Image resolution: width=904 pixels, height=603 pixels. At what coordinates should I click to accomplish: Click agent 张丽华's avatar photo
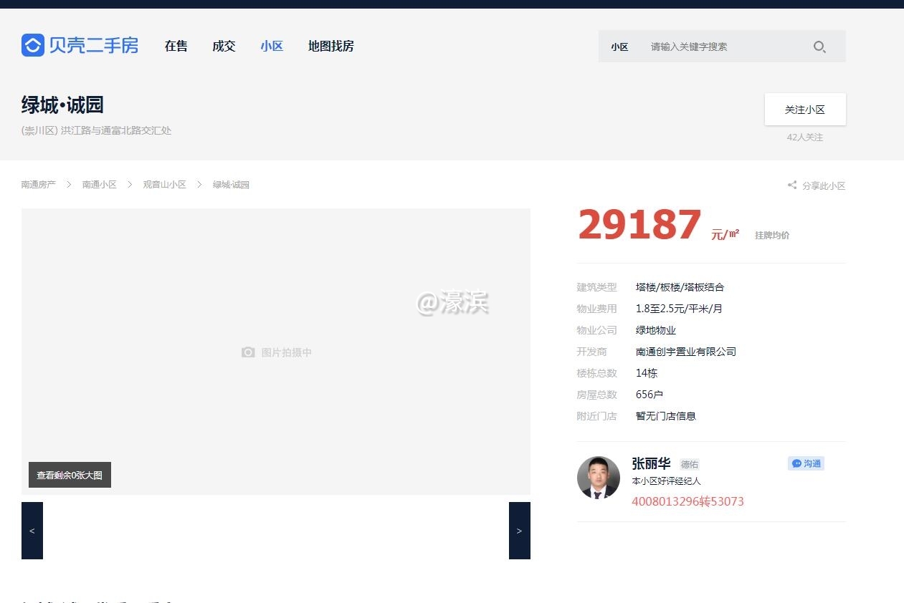[598, 478]
